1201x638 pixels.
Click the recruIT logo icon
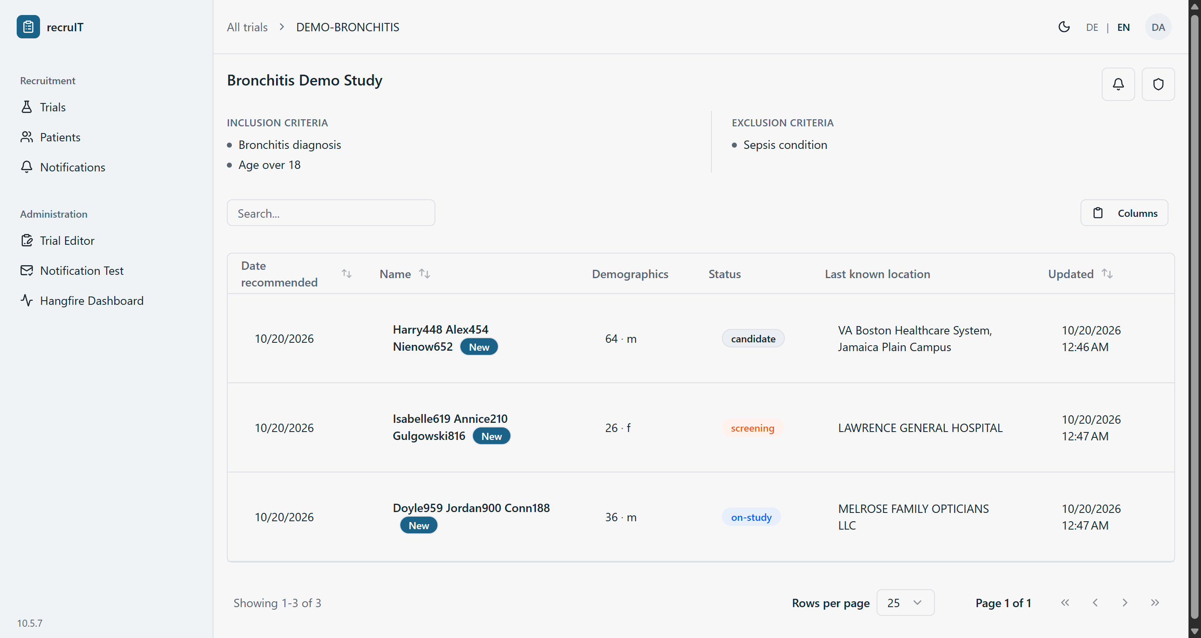pos(28,27)
